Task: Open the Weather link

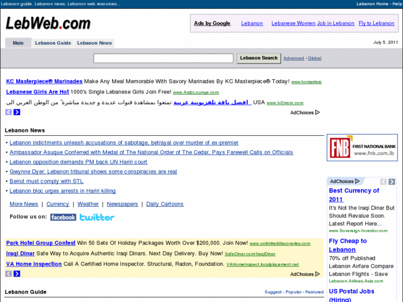Action: (88, 204)
